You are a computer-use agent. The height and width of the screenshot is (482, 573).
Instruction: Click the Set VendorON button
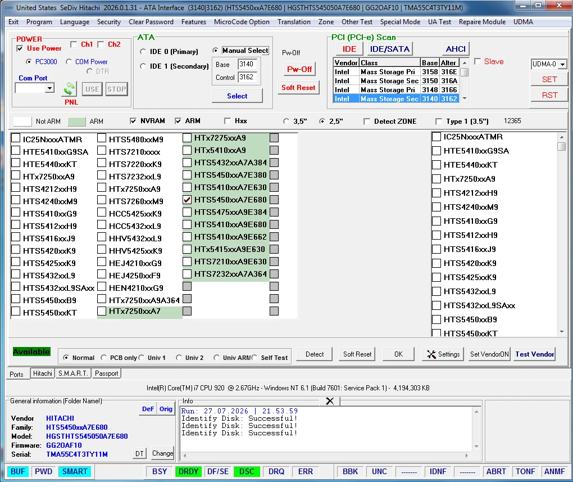pos(489,354)
